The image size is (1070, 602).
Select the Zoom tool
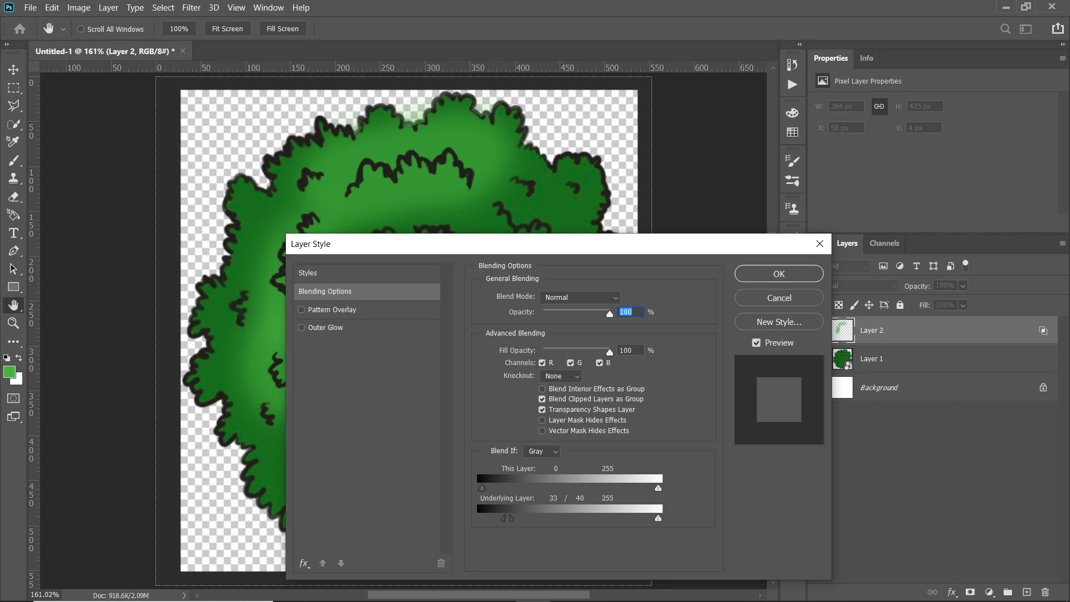pos(13,323)
